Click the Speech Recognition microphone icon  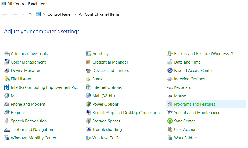coord(7,121)
